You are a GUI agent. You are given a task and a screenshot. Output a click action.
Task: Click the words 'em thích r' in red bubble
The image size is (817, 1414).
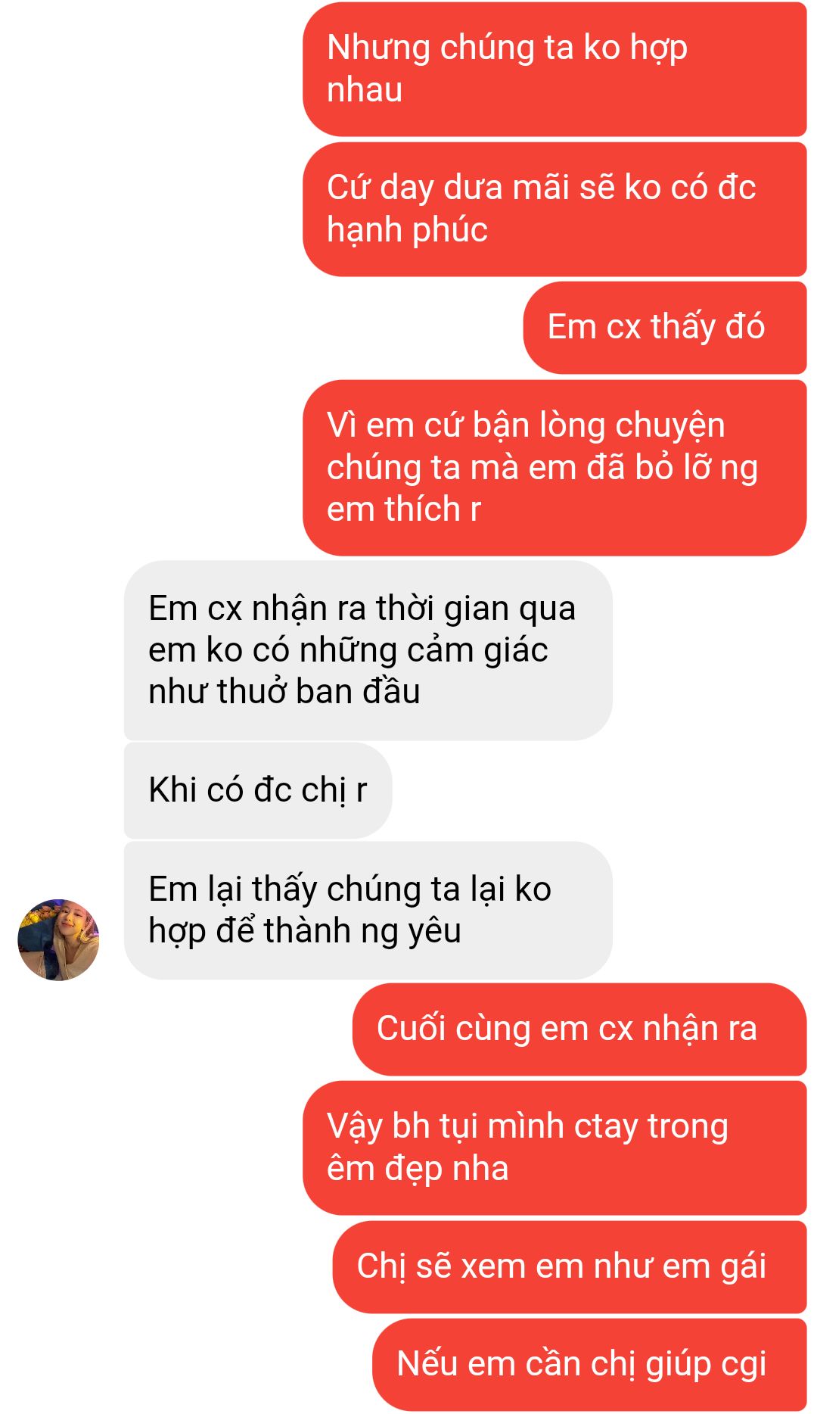(x=403, y=509)
